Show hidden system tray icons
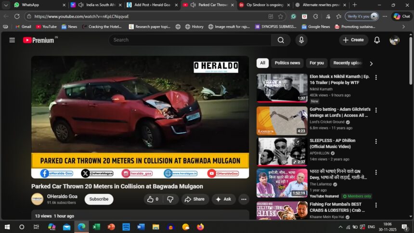This screenshot has width=414, height=233. (x=340, y=227)
